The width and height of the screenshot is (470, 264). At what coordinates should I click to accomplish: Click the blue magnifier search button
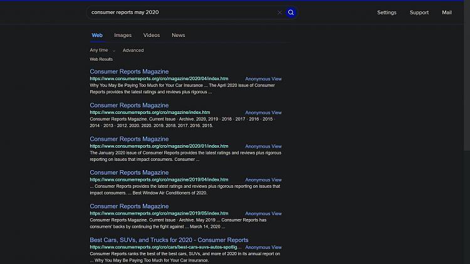point(291,13)
